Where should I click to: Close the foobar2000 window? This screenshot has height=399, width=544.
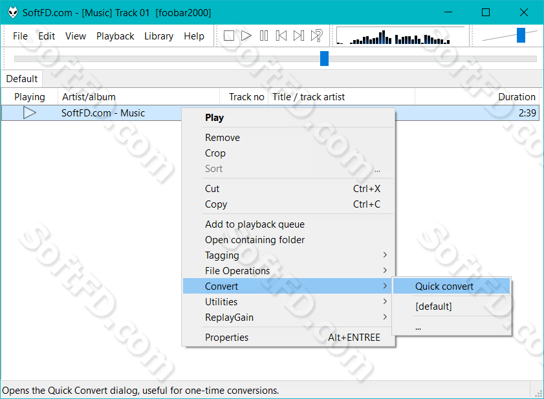pyautogui.click(x=524, y=12)
